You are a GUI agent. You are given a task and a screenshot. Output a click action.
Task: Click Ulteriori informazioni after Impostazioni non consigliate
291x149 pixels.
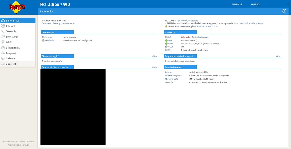[207, 26]
